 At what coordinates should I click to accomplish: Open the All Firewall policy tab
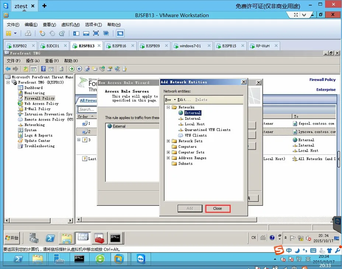[x=88, y=101]
